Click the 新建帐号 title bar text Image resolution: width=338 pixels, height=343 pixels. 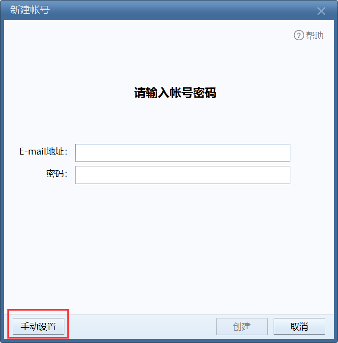[30, 10]
